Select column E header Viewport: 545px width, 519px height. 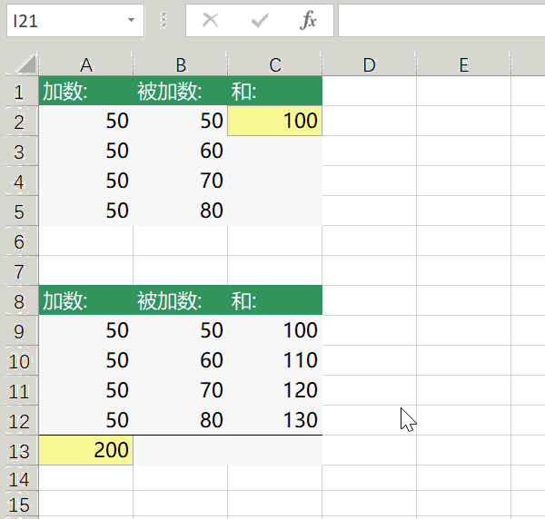click(x=463, y=64)
